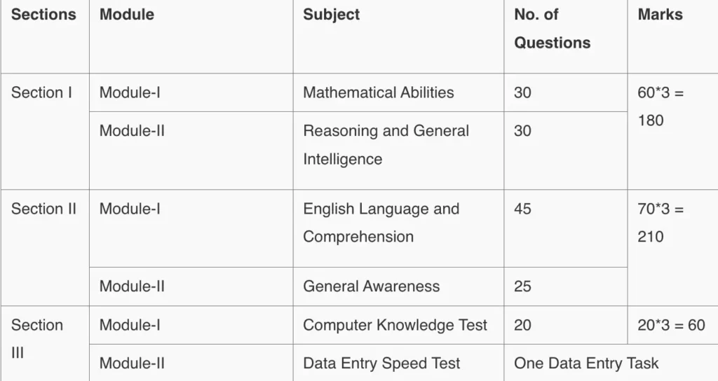718x381 pixels.
Task: Select the 25 questions count cell
Action: [522, 286]
